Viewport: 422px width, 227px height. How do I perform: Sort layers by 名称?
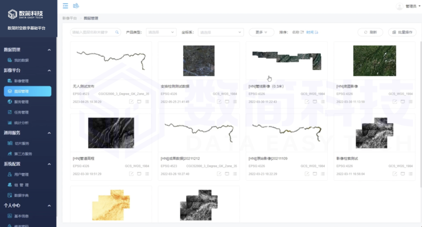298,32
